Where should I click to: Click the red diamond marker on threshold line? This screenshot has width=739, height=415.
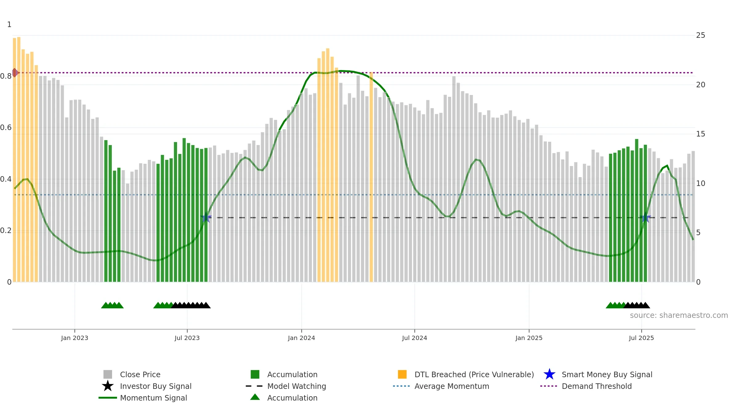pyautogui.click(x=14, y=73)
